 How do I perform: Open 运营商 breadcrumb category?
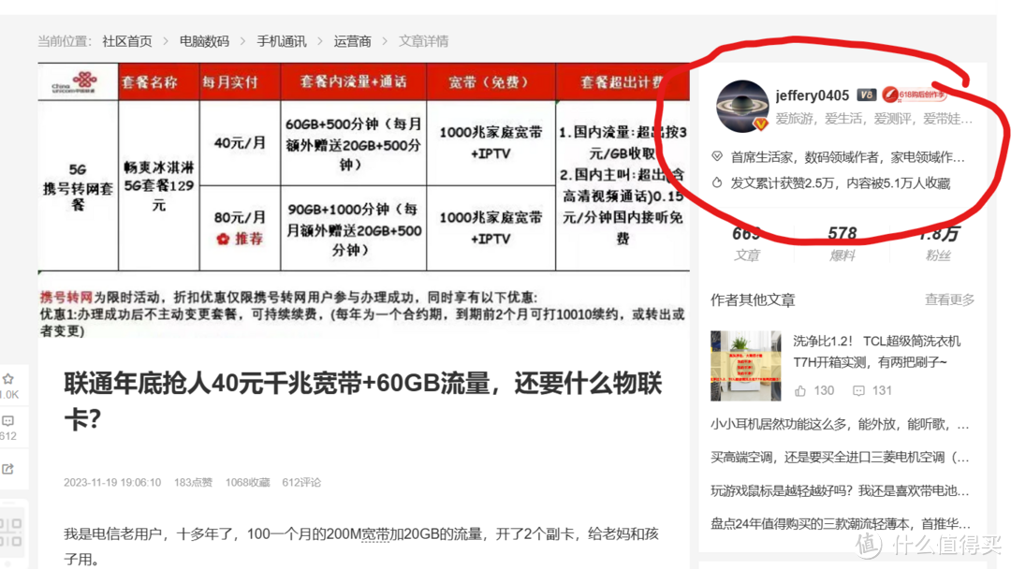pyautogui.click(x=352, y=41)
